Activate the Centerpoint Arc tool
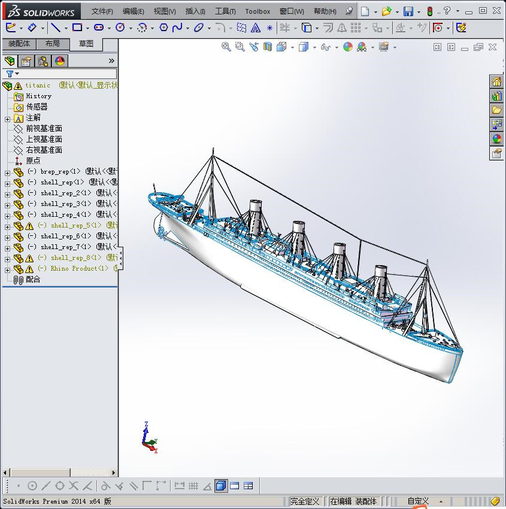Viewport: 506px width, 509px height. pyautogui.click(x=142, y=28)
